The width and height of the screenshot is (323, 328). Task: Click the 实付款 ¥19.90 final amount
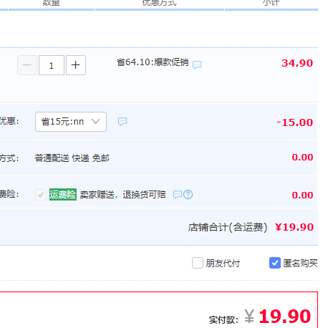tap(277, 317)
